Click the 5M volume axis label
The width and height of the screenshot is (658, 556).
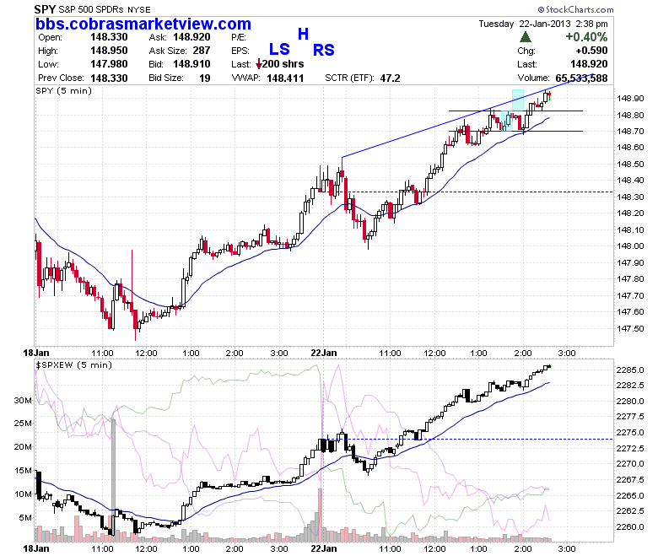(x=25, y=517)
